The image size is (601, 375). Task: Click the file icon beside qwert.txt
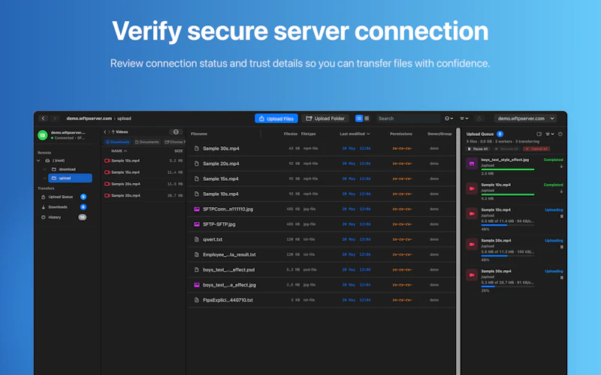click(x=197, y=239)
